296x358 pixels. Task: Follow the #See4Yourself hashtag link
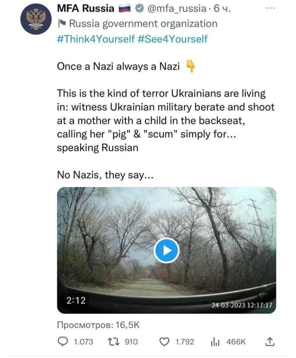tap(172, 39)
